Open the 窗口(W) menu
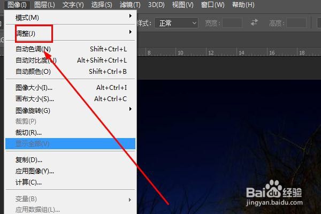 click(212, 5)
